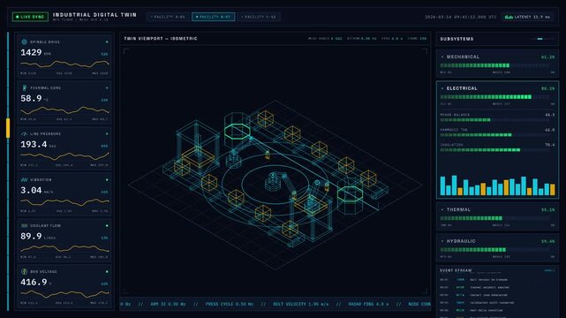Expand the Hydraulic subsystem chevron
Screen dimensions: 566x318
(442, 241)
